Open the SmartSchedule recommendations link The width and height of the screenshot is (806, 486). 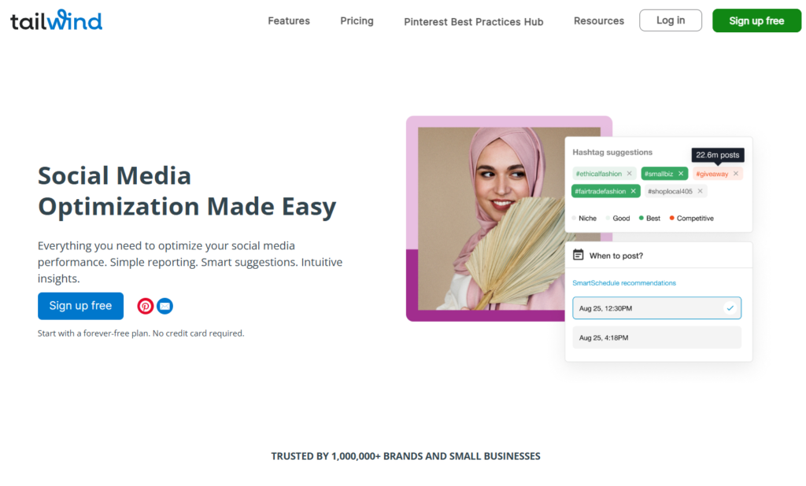(x=624, y=283)
